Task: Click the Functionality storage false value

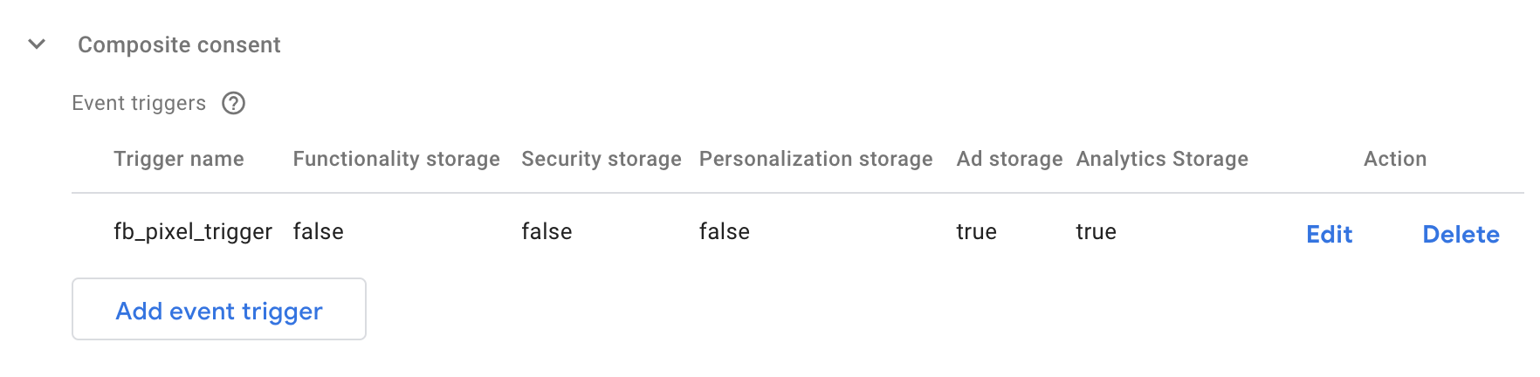Action: (x=319, y=231)
